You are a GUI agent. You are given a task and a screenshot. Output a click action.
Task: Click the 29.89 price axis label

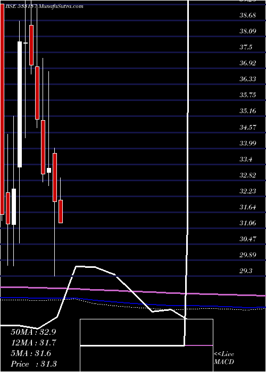pyautogui.click(x=247, y=255)
